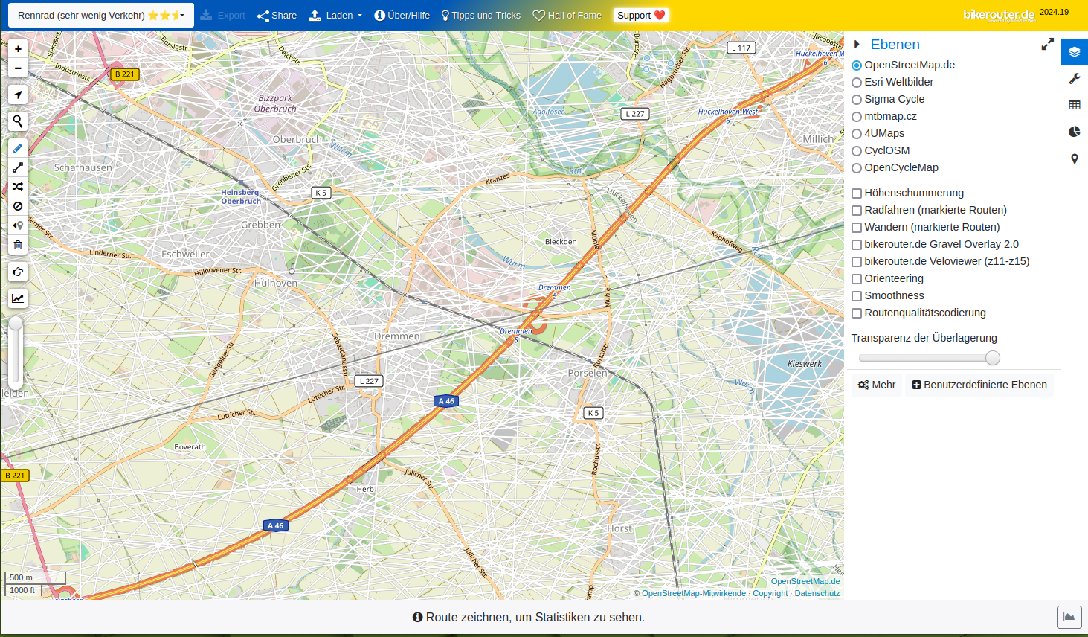The width and height of the screenshot is (1088, 637).
Task: Open the magnifier search tool on map
Action: click(x=18, y=121)
